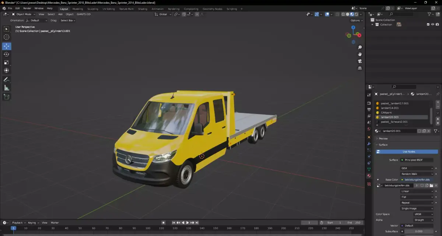Select the Scale tool
Screen dimensions: 442x236
coord(7,62)
